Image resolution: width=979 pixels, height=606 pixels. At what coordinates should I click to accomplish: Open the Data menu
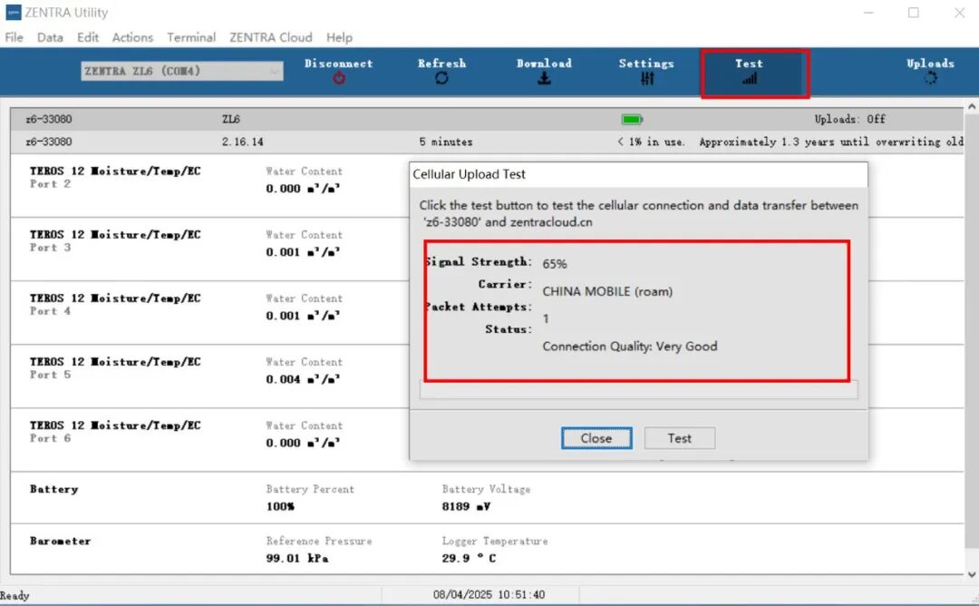point(50,37)
